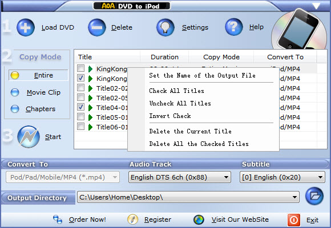Screen dimensions: 331x228
Task: Check the Title05-01 checkbox
Action: coord(80,117)
